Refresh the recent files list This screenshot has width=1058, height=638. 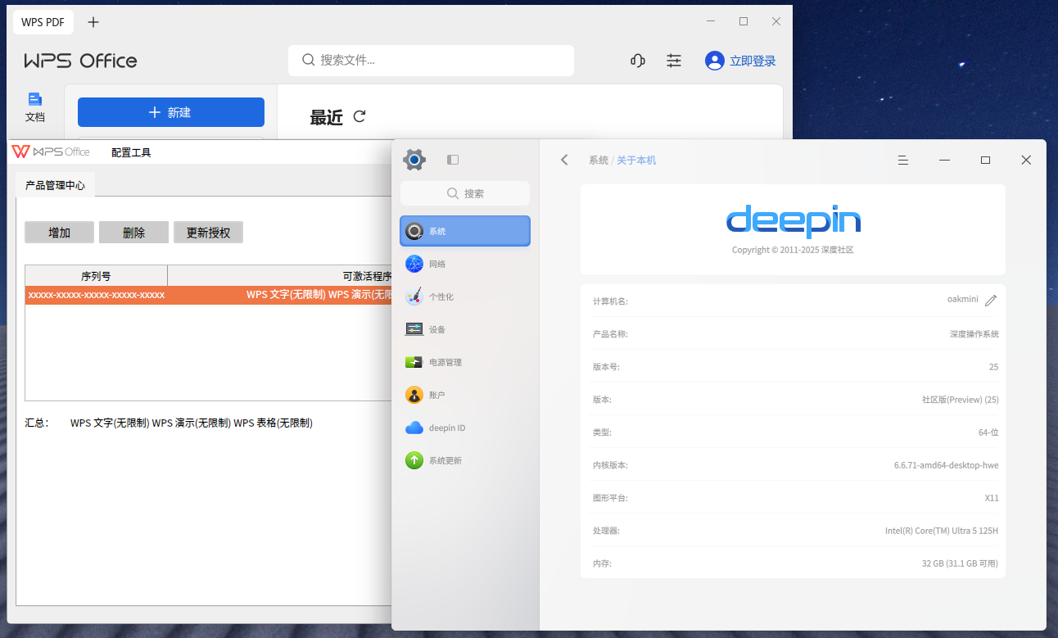coord(359,116)
